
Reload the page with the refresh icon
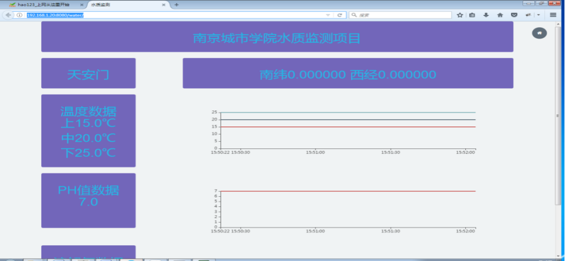339,15
